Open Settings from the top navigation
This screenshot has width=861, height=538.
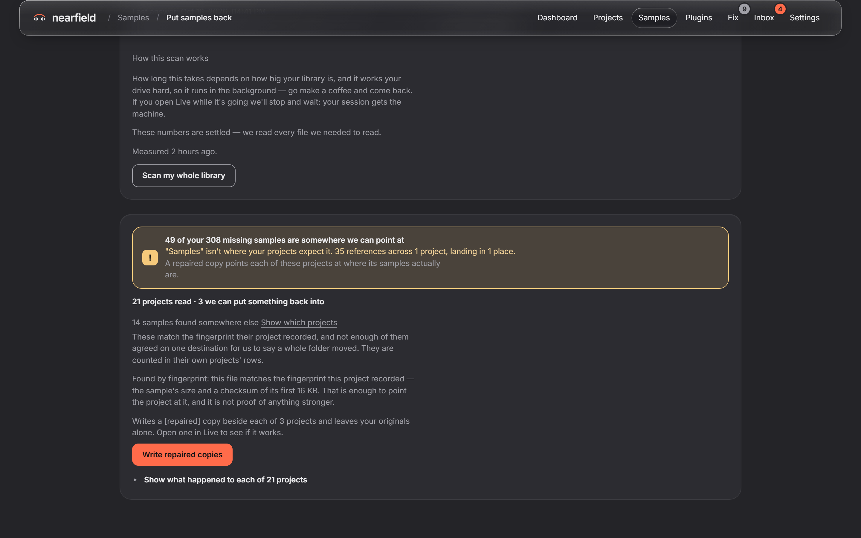pyautogui.click(x=804, y=18)
